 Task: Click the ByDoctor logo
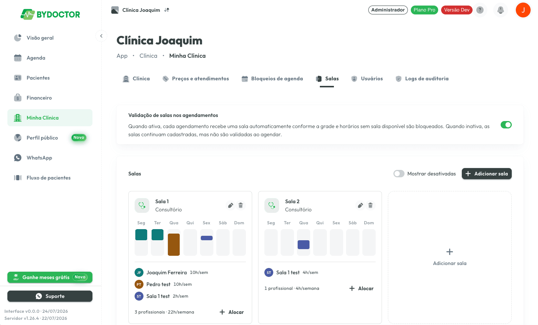[x=50, y=14]
